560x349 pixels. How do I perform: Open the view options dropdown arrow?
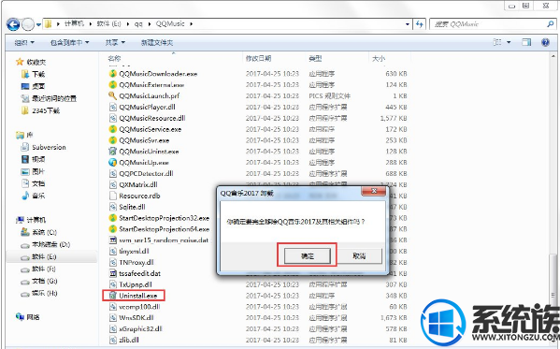point(509,42)
